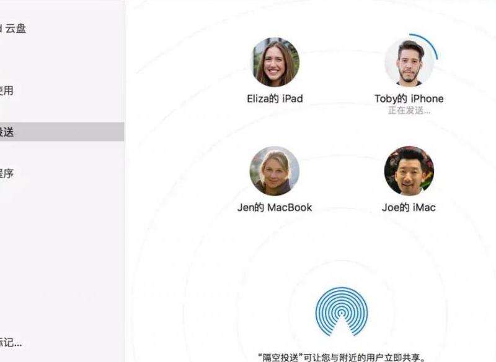Choose Jen's MacBook avatar photo

[x=274, y=171]
